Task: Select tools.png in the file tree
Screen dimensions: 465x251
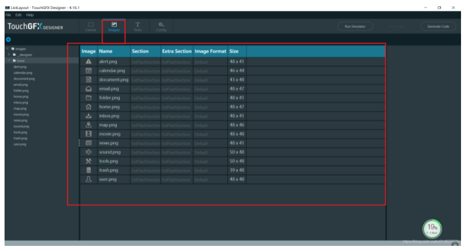Action: (x=20, y=132)
